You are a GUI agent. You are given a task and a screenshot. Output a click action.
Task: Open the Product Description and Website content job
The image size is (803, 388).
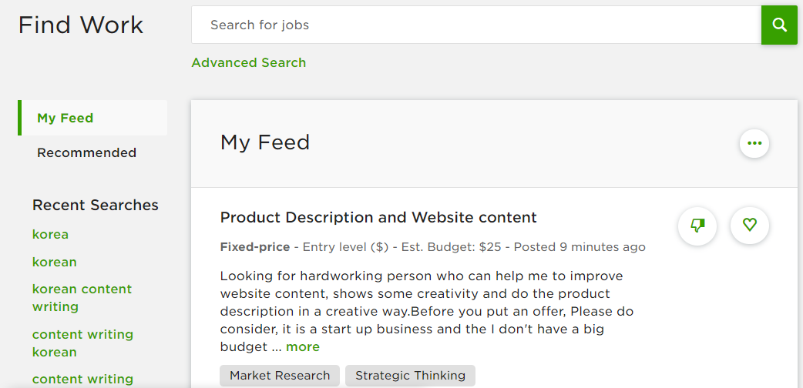point(378,217)
